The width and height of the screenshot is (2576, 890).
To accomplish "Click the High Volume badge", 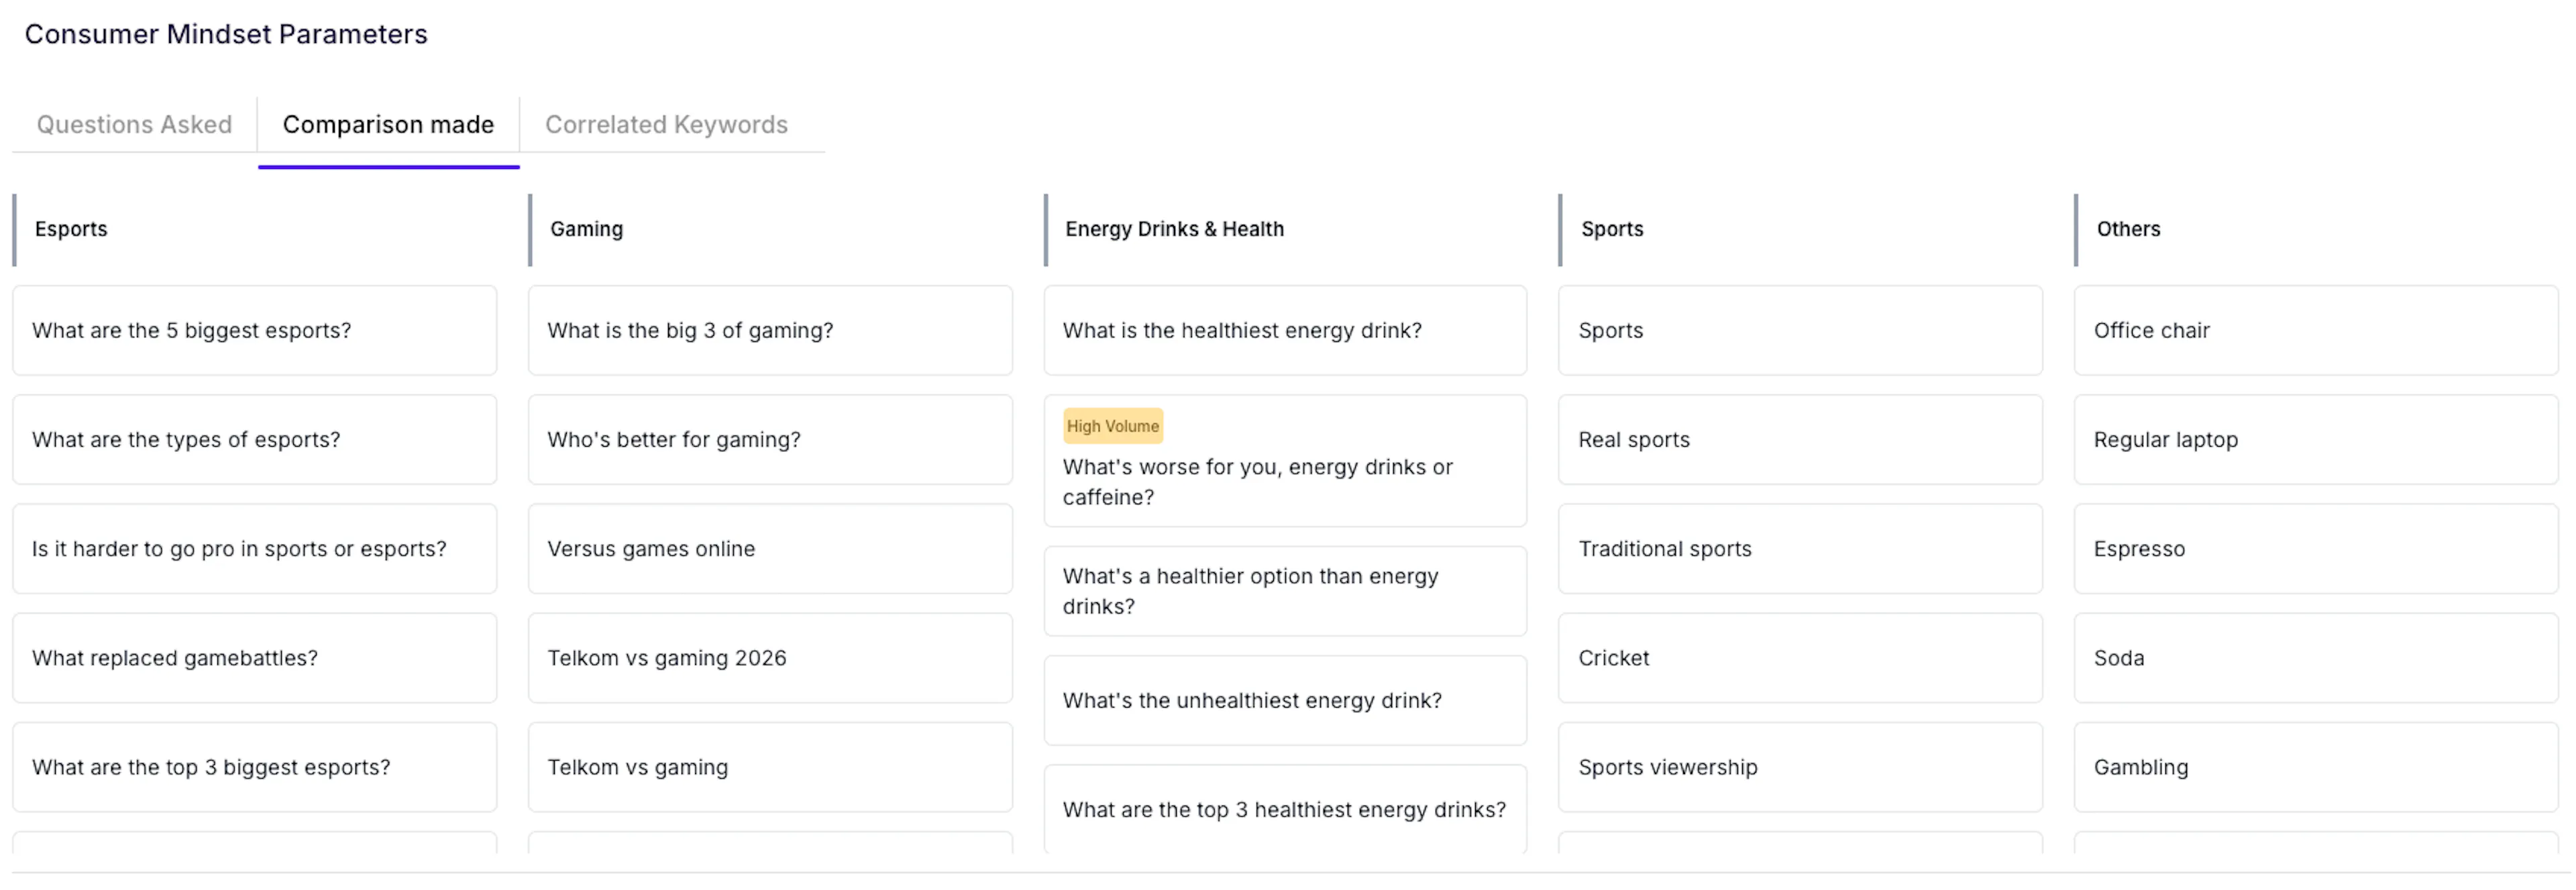I will (x=1112, y=426).
